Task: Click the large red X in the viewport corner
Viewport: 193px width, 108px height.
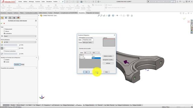Action: point(188,22)
